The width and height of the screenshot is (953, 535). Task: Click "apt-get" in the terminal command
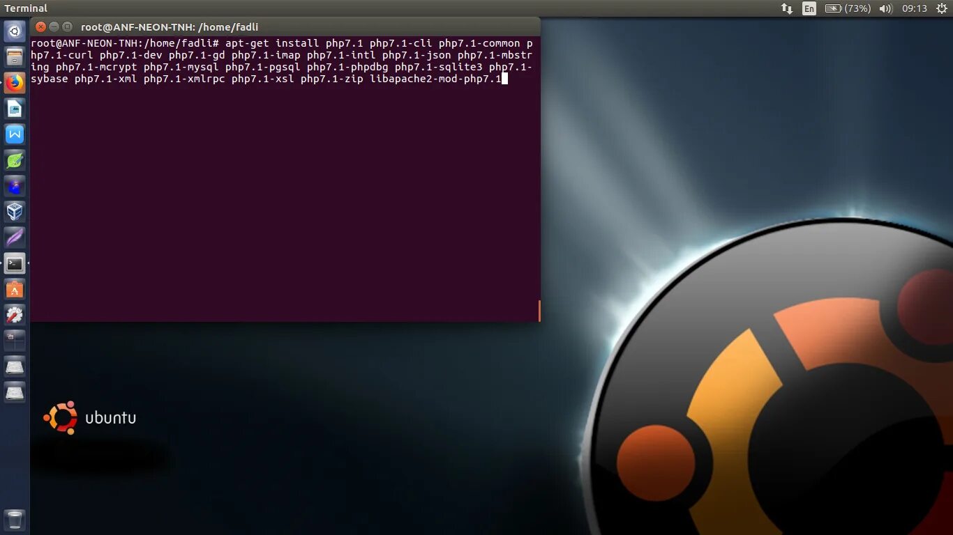[x=248, y=43]
